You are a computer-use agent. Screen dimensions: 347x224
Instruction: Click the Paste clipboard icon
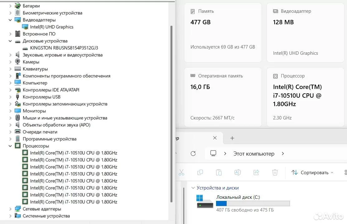click(x=219, y=172)
